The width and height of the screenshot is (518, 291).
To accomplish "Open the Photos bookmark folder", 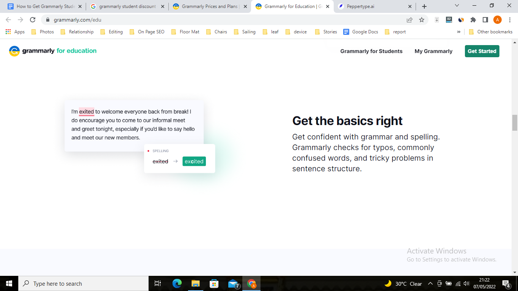I will pos(42,32).
